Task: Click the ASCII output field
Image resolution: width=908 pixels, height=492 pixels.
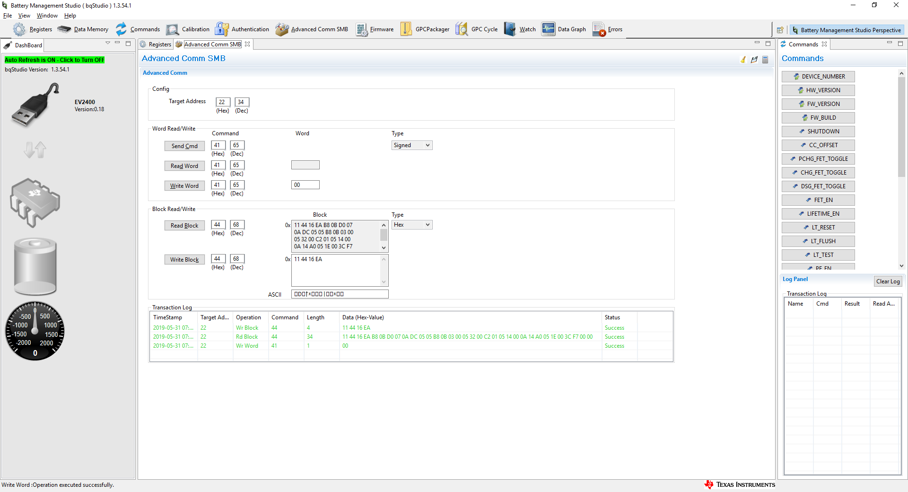Action: 340,294
